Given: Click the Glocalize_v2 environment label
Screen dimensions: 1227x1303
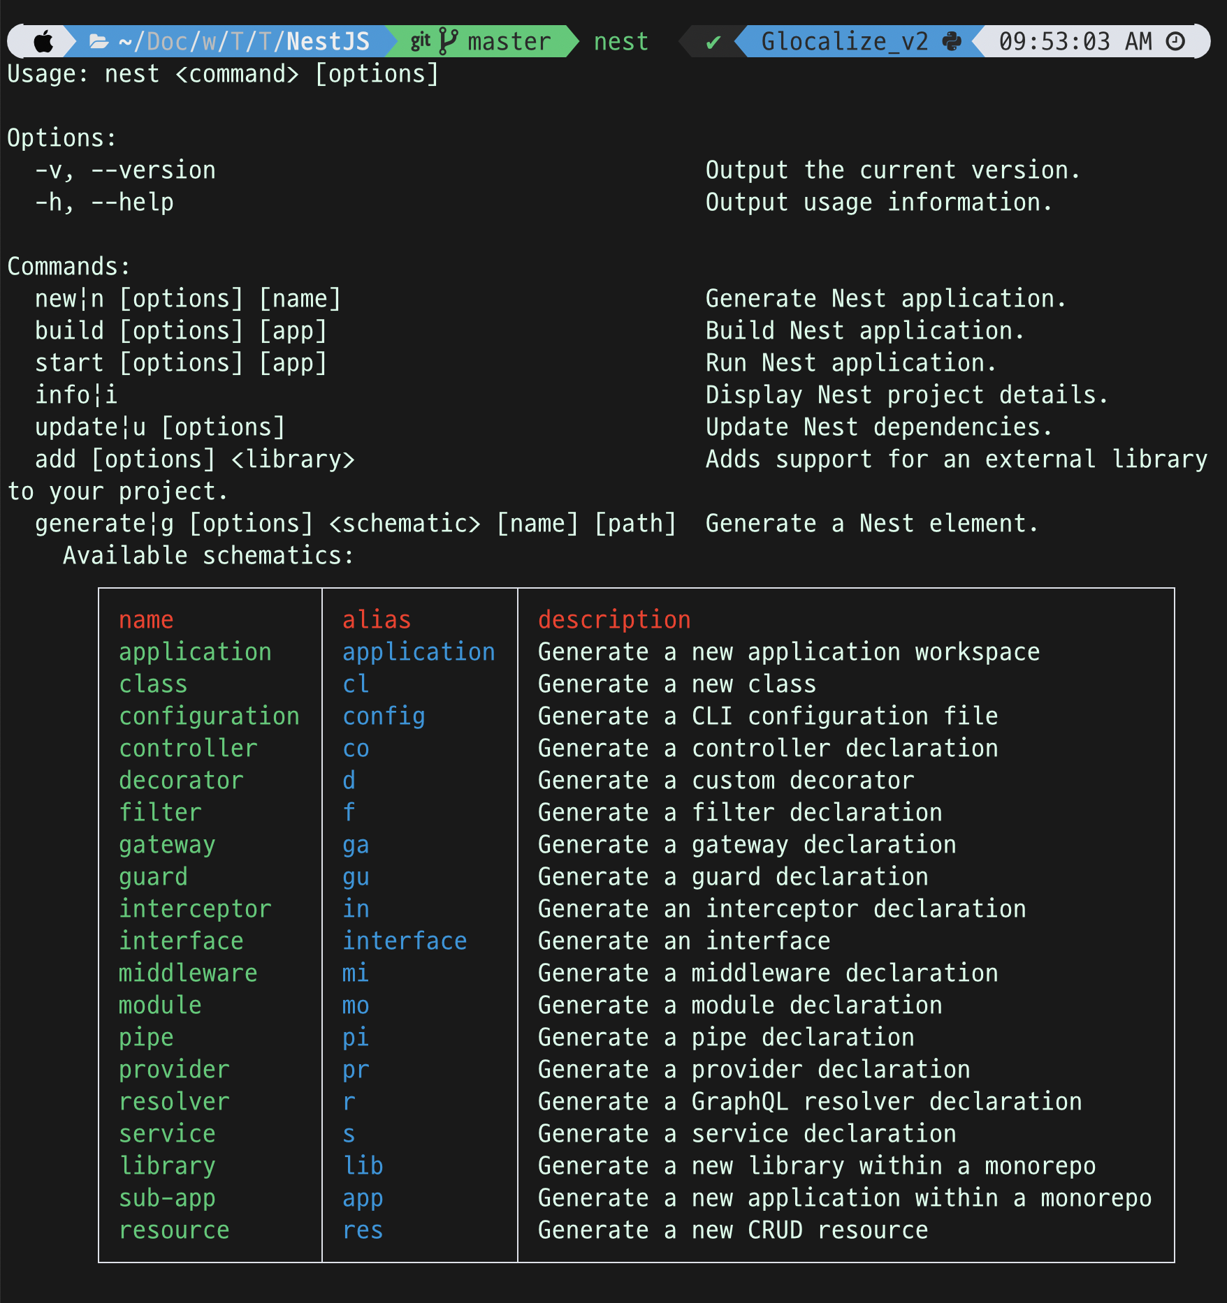Looking at the screenshot, I should point(845,42).
